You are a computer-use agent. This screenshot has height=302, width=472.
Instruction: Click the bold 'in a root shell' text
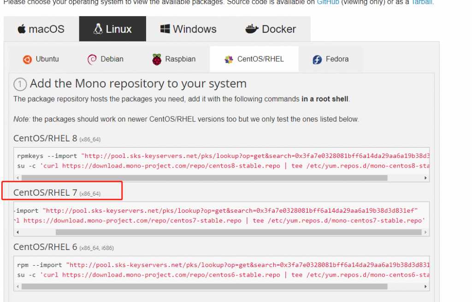[325, 99]
